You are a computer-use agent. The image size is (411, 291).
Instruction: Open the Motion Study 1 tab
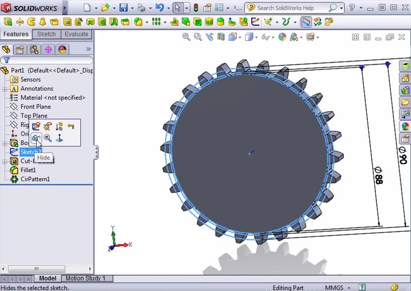pos(85,278)
